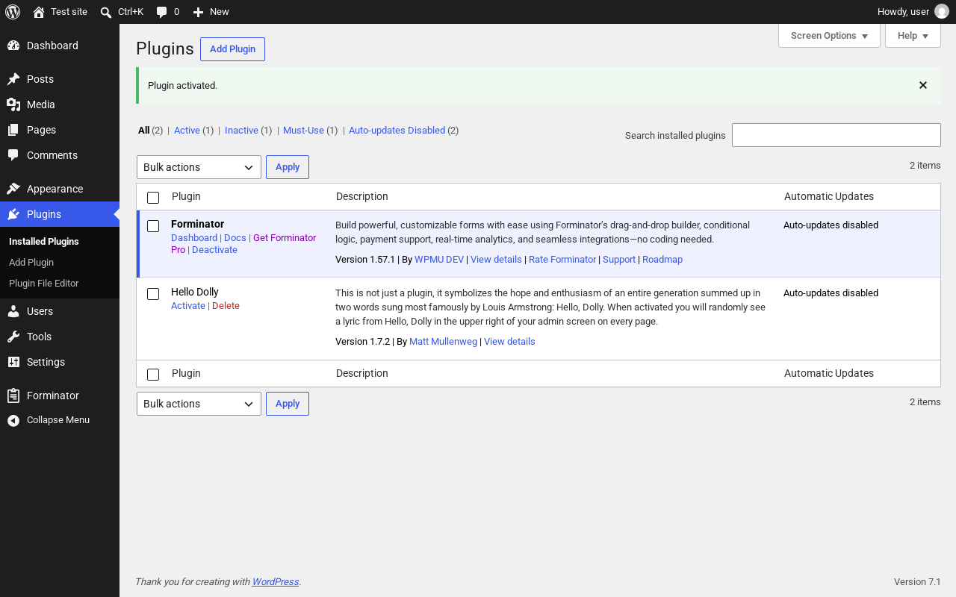Viewport: 956px width, 597px height.
Task: Click the top Apply button
Action: tap(288, 167)
